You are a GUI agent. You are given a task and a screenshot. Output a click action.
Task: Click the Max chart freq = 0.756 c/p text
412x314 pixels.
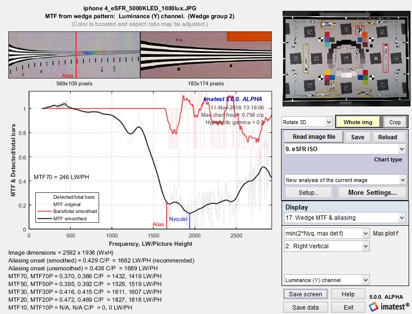[x=232, y=115]
